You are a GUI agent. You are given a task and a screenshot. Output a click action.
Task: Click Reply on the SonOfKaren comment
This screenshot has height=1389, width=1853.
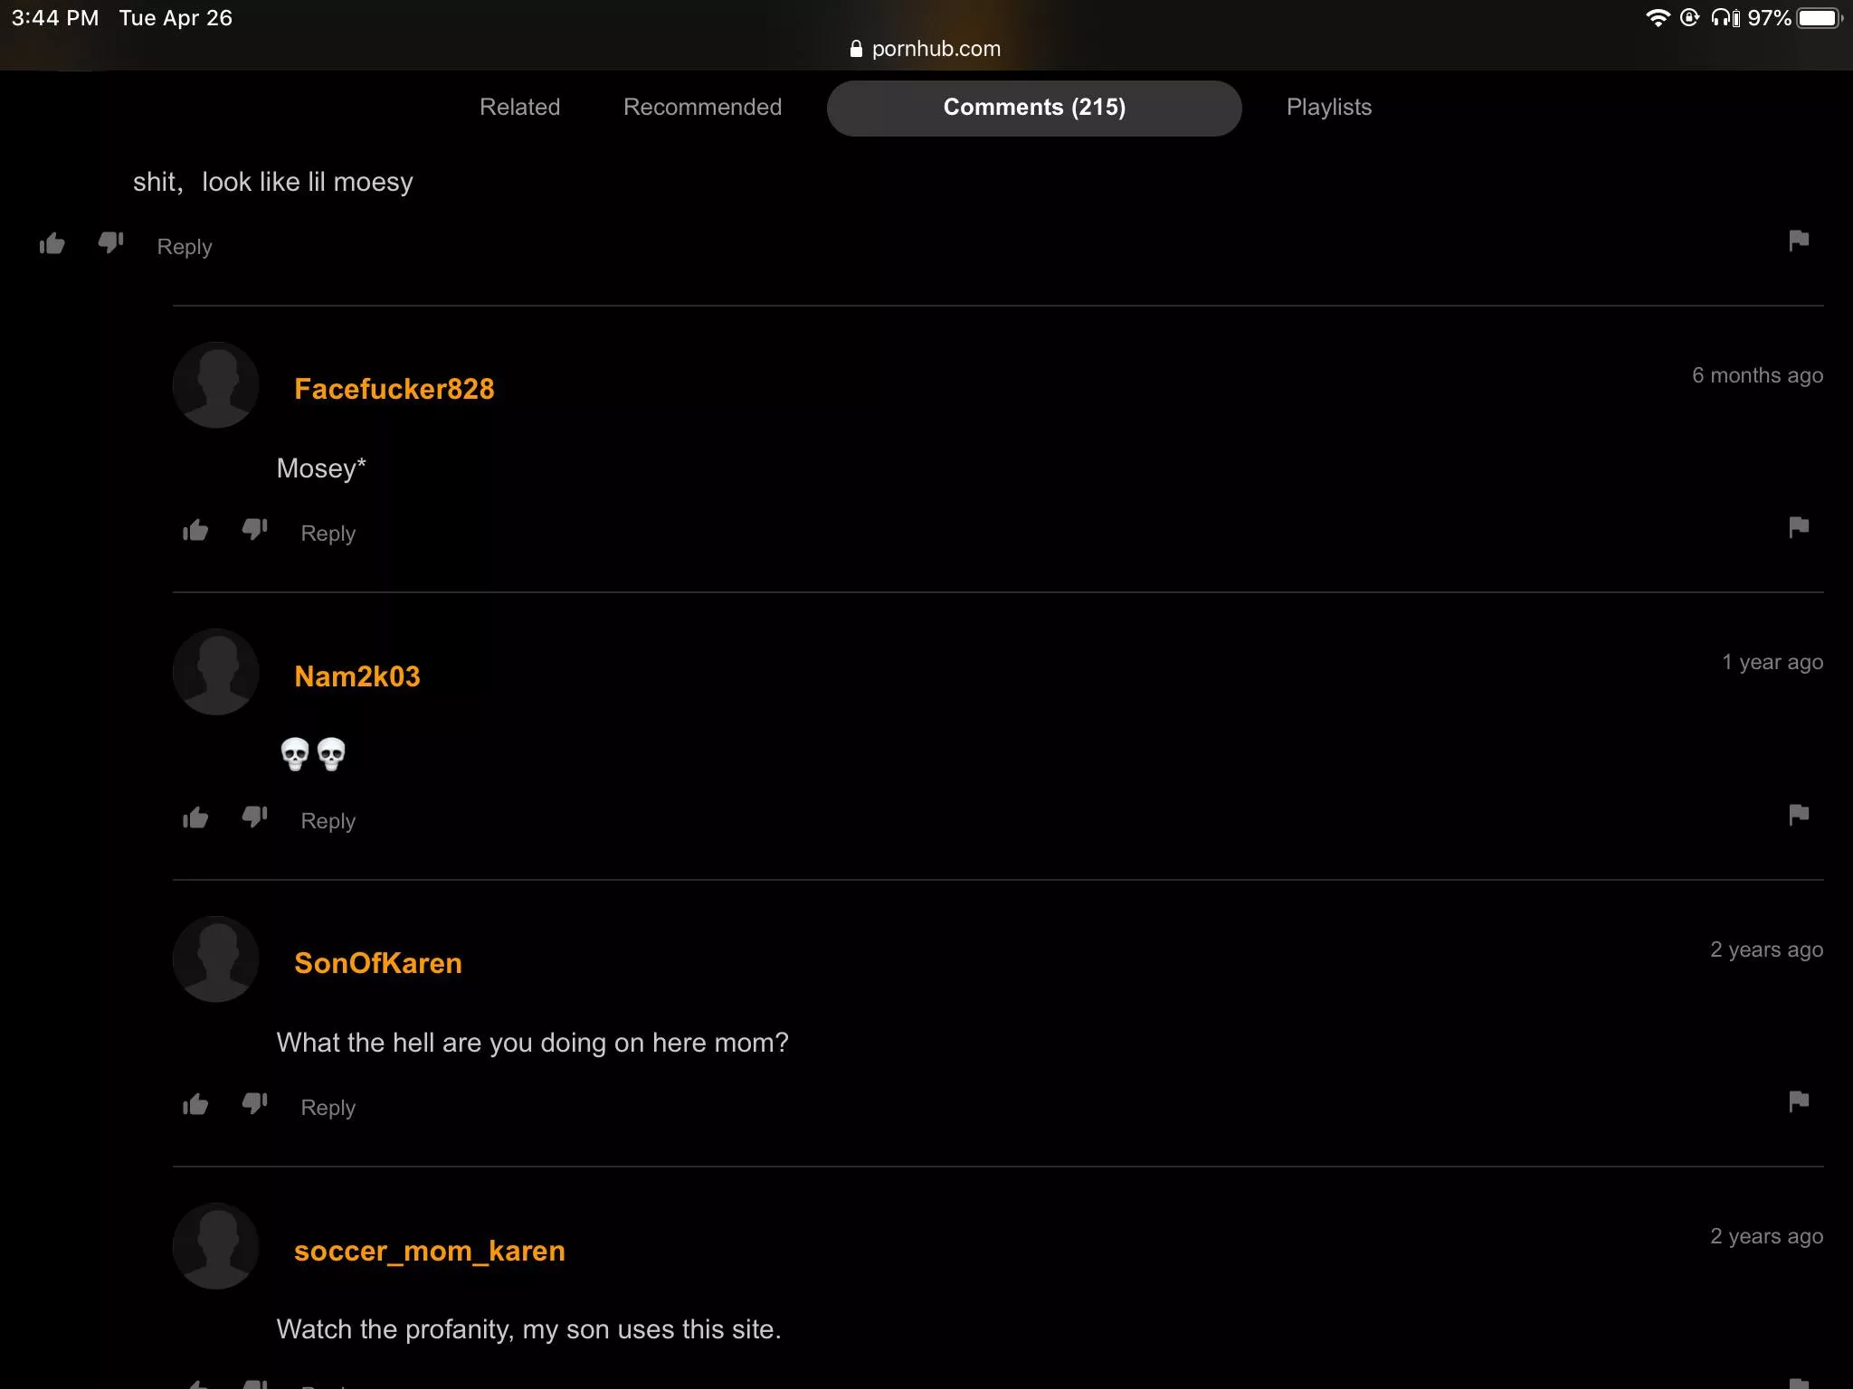pyautogui.click(x=328, y=1108)
